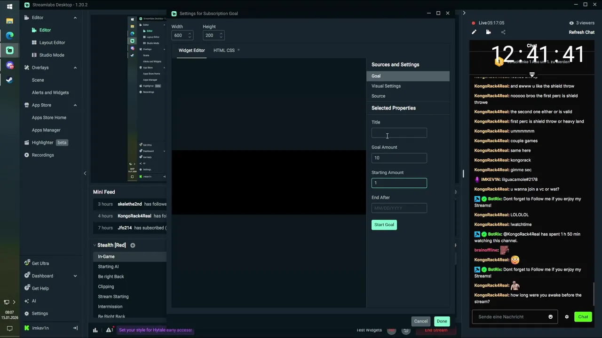The height and width of the screenshot is (338, 602).
Task: Open the emoji picker in chat
Action: pos(550,317)
